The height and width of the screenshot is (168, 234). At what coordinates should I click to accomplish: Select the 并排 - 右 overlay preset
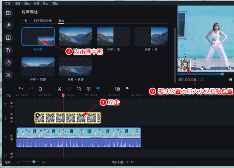point(151,37)
